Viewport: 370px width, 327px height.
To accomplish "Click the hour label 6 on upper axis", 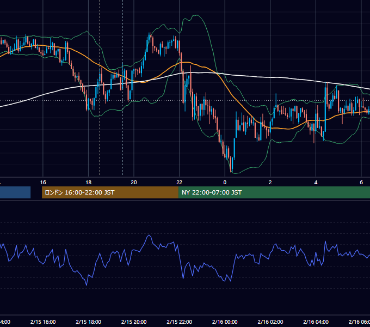I will (361, 183).
